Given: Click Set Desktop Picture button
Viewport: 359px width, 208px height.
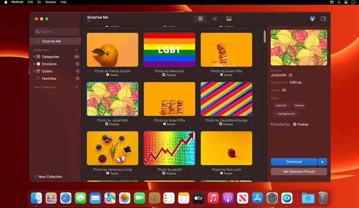Looking at the screenshot, I should (299, 171).
